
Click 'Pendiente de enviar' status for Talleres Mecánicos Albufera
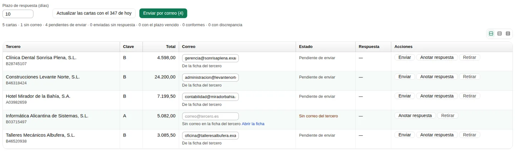pyautogui.click(x=317, y=135)
